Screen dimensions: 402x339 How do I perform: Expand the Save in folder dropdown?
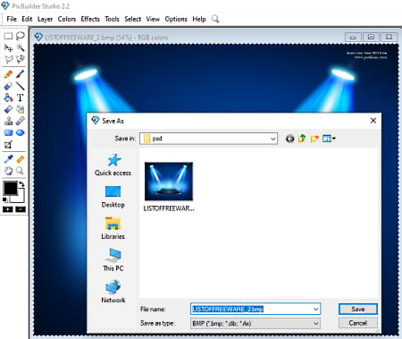coord(272,139)
